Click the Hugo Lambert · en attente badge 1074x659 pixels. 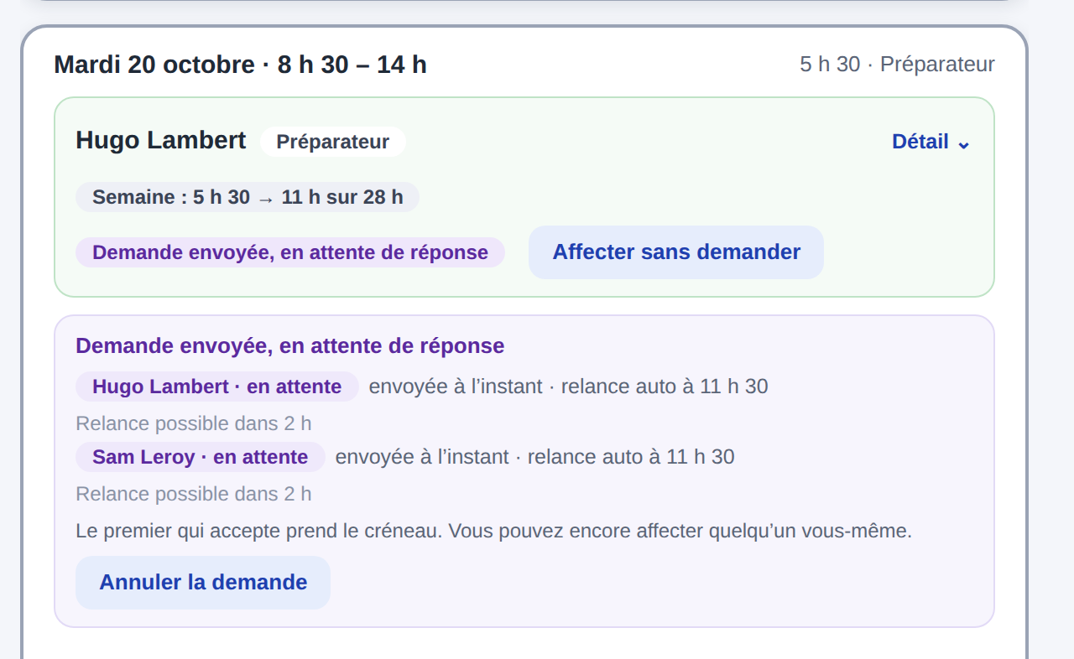[217, 387]
